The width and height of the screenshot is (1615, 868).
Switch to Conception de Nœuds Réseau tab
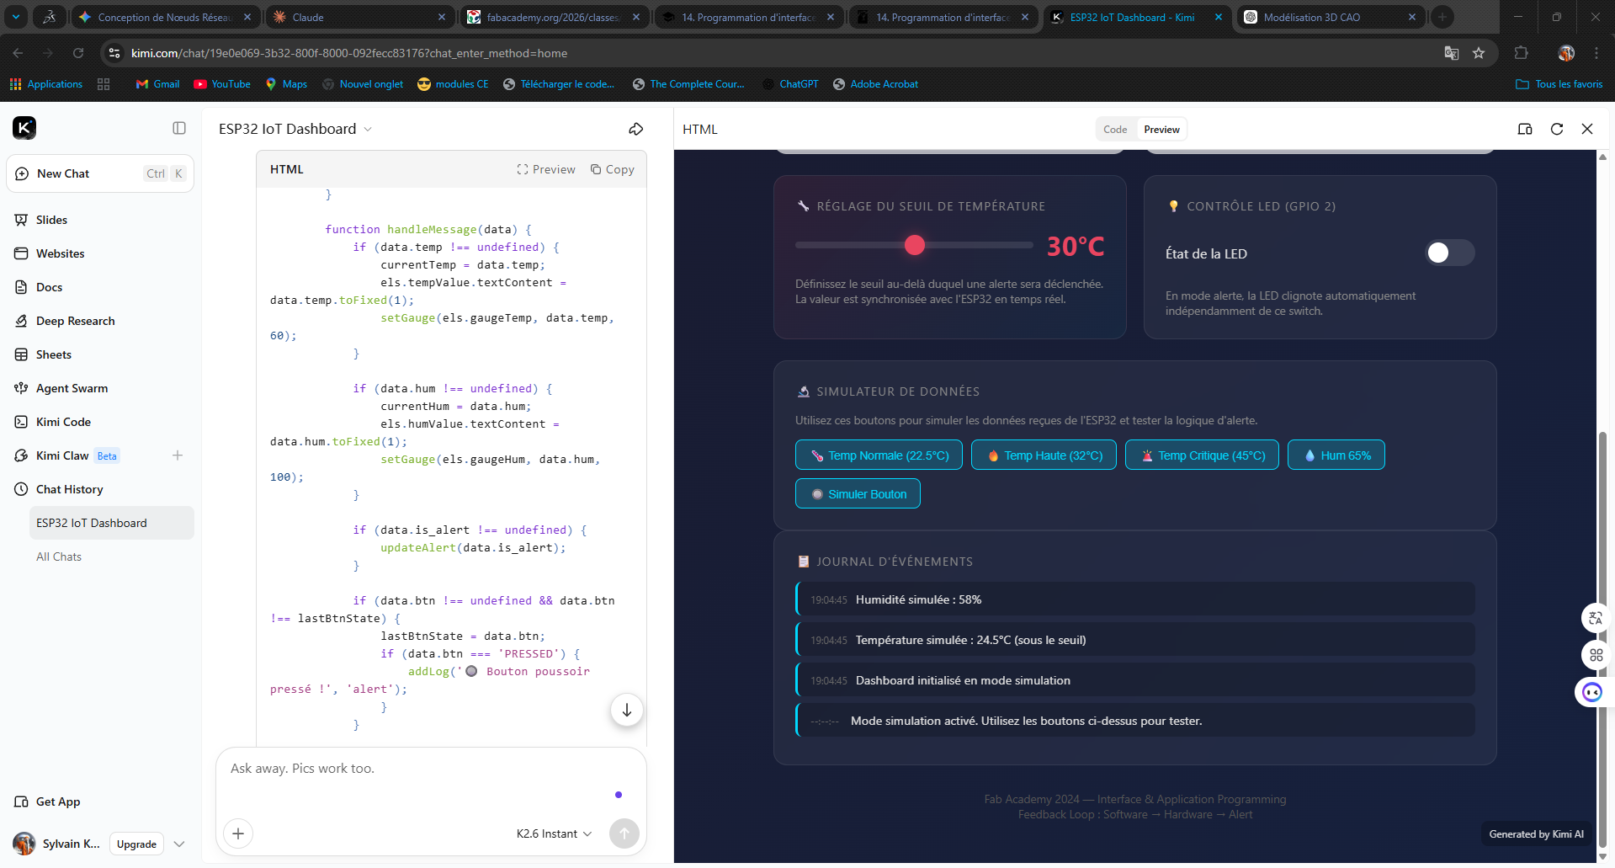165,17
